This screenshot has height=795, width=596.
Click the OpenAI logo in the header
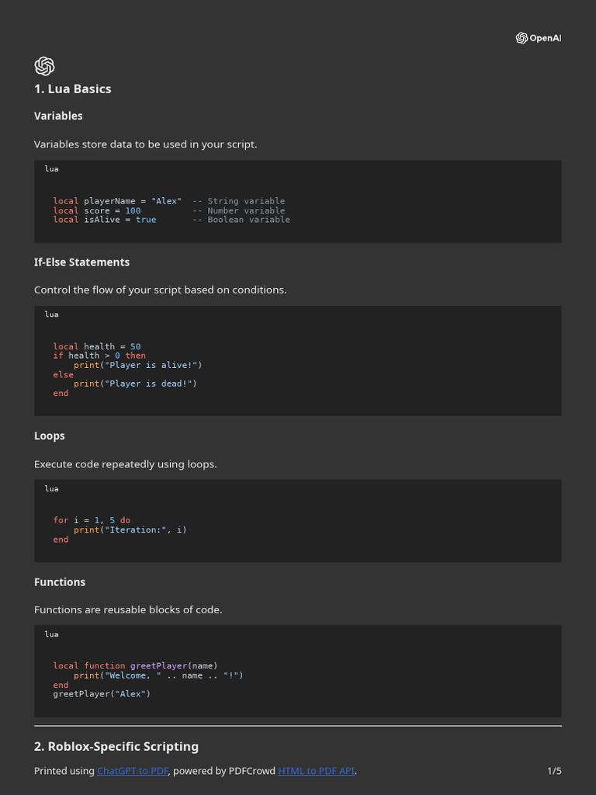538,38
